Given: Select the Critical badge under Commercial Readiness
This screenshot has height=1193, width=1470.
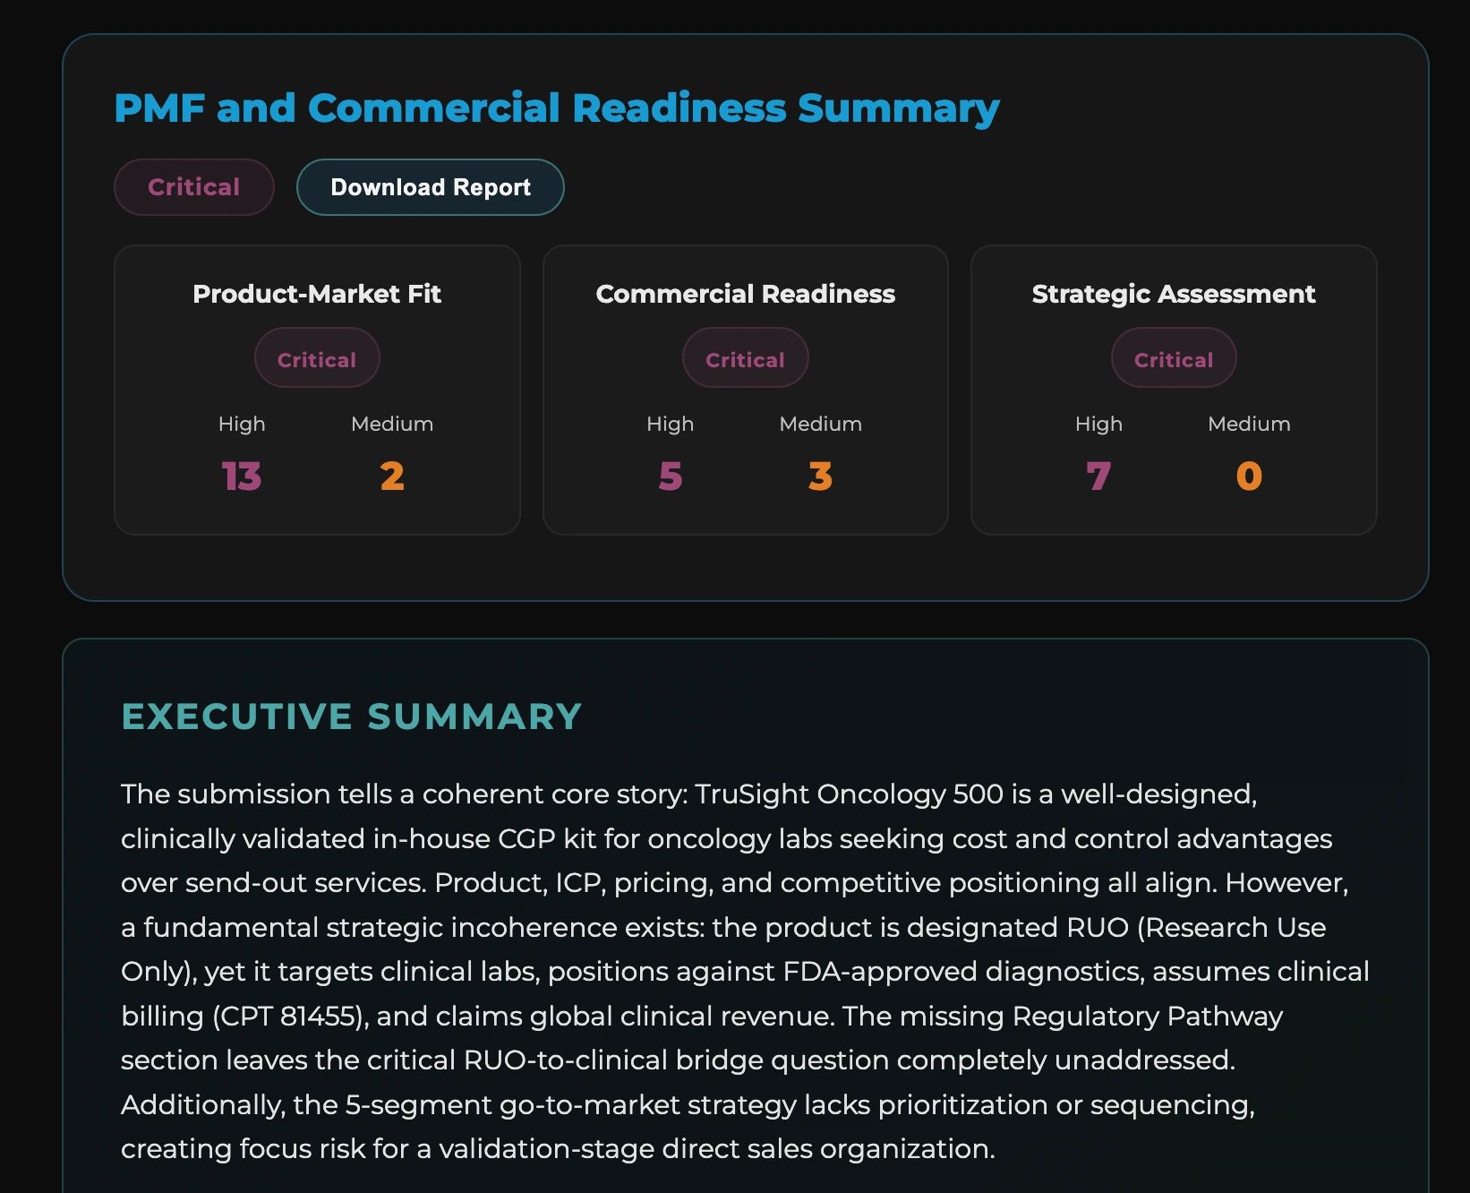Looking at the screenshot, I should coord(745,357).
